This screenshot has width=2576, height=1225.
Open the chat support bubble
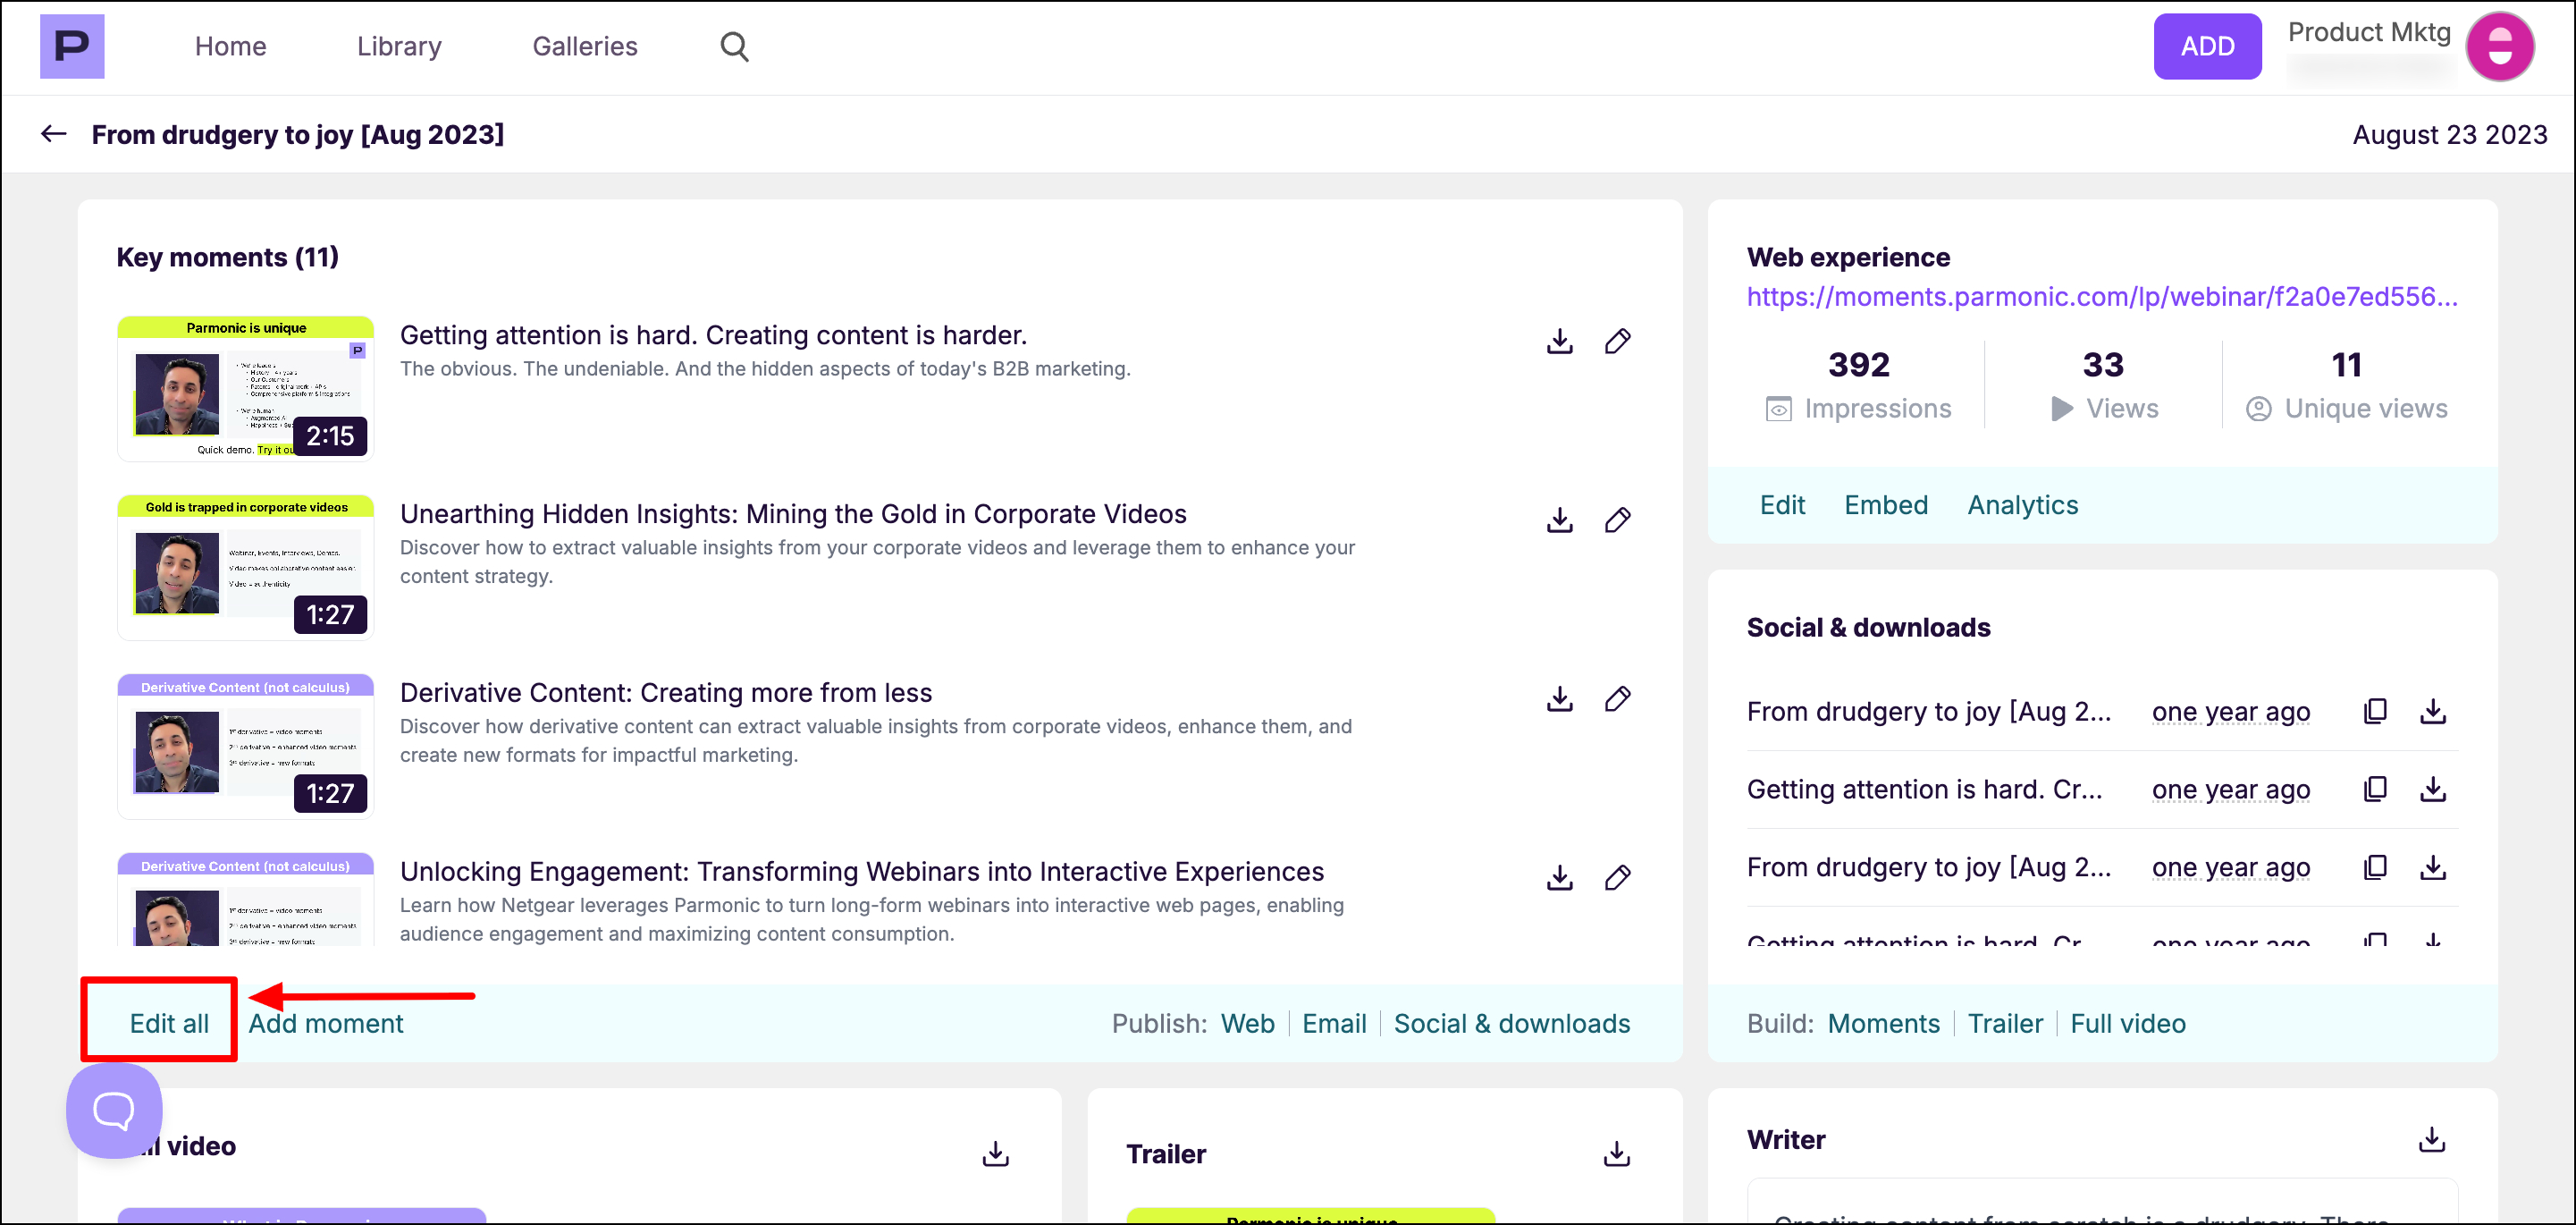[114, 1110]
